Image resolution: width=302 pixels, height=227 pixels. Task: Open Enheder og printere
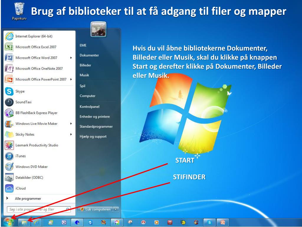coord(95,116)
